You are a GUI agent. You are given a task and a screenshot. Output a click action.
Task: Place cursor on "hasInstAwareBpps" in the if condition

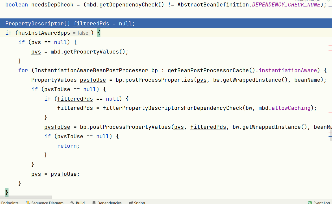pos(44,33)
